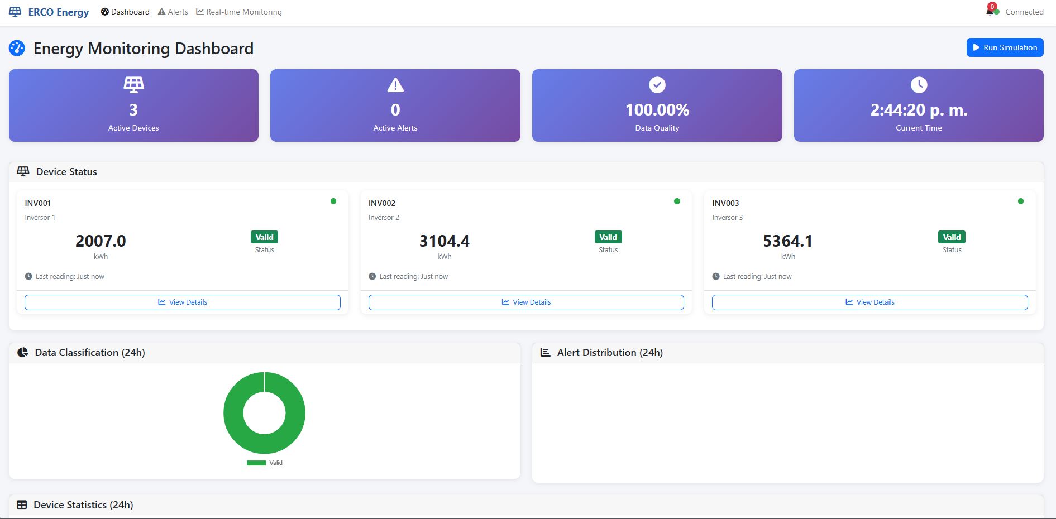The height and width of the screenshot is (519, 1056).
Task: Click the Active Alerts warning triangle icon
Action: [395, 85]
